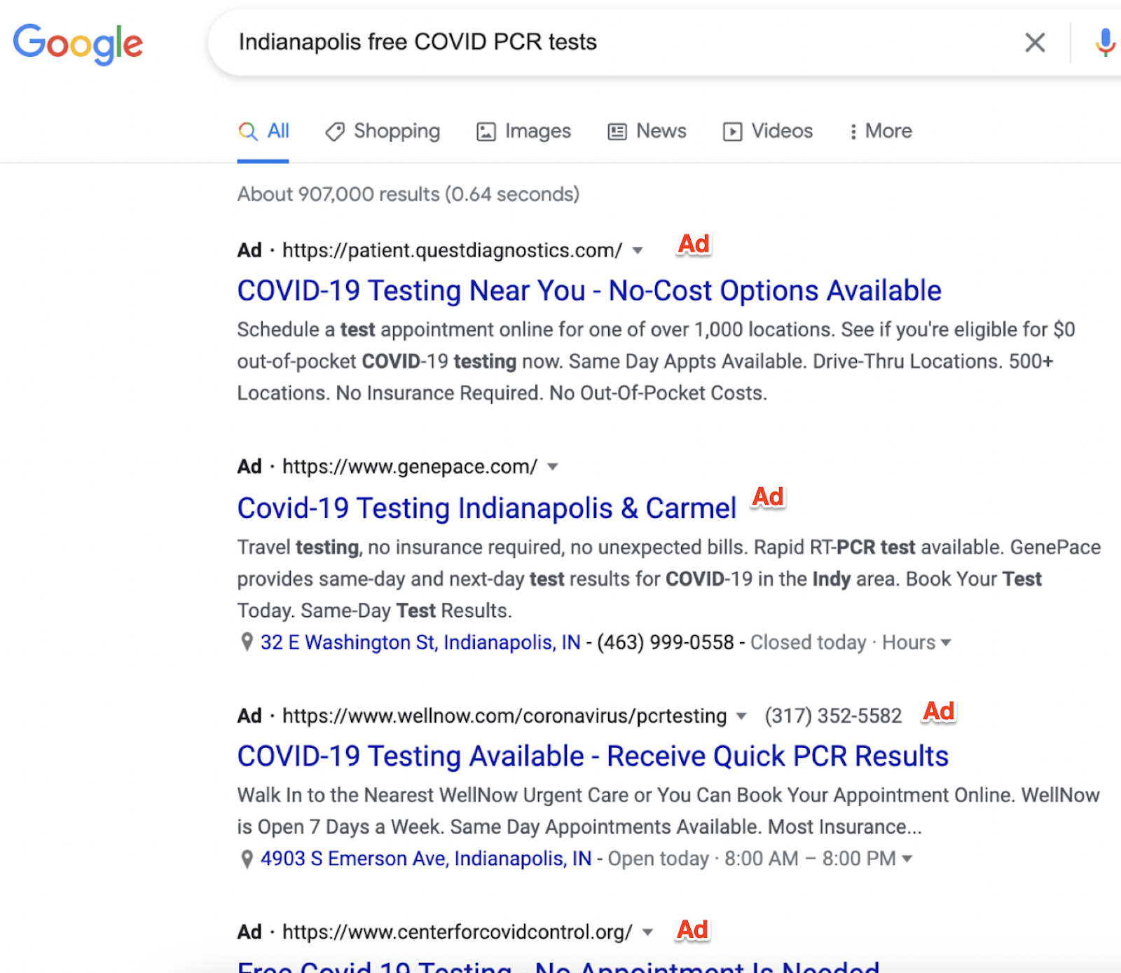Click the Google logo
The height and width of the screenshot is (973, 1121).
[x=78, y=43]
